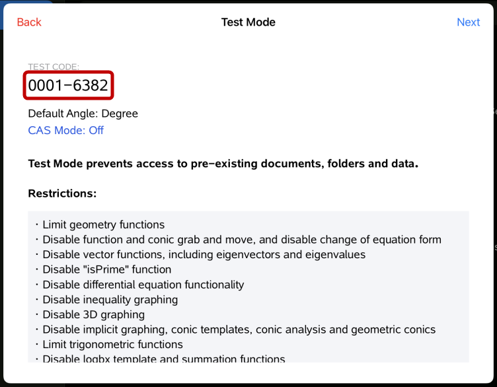This screenshot has width=497, height=387.
Task: Select the Disable vector functions restriction
Action: pos(204,254)
